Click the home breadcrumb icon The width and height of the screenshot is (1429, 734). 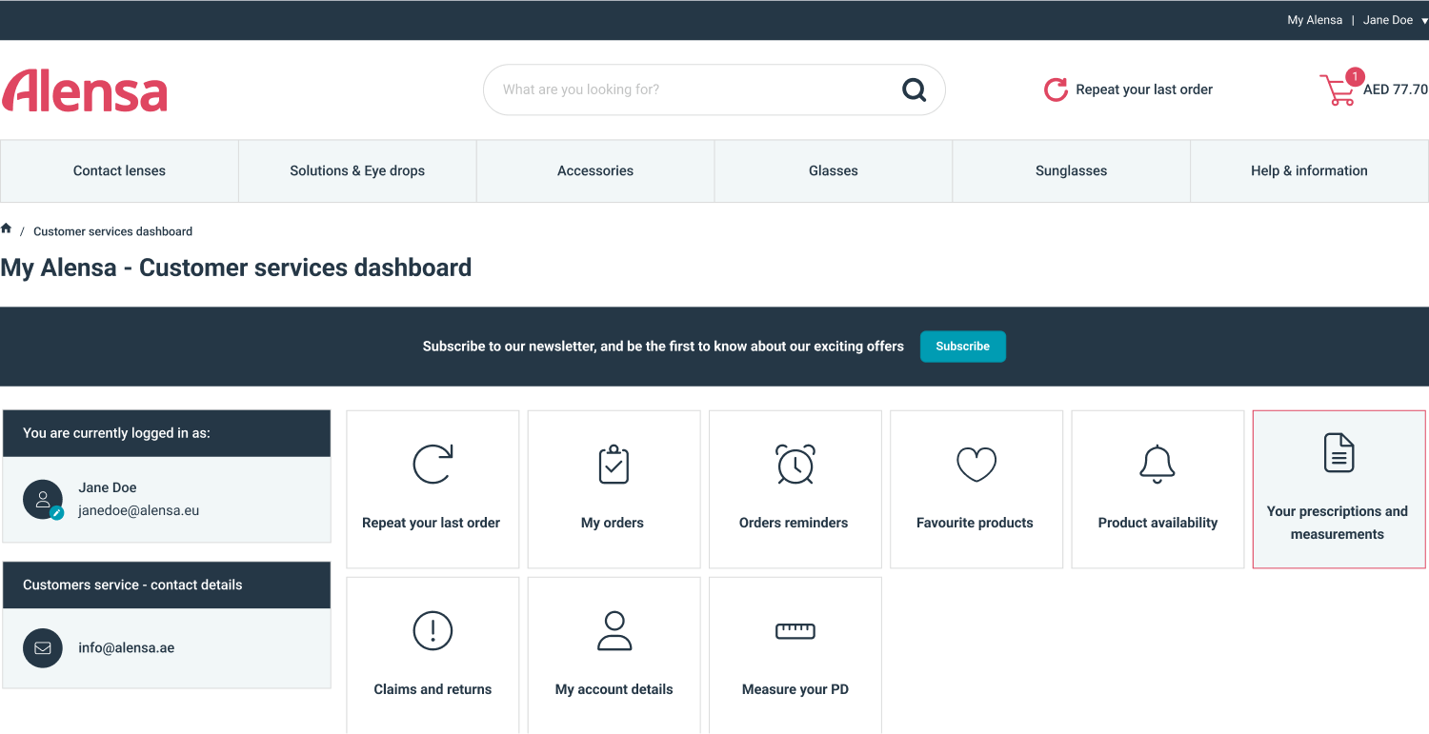(7, 228)
